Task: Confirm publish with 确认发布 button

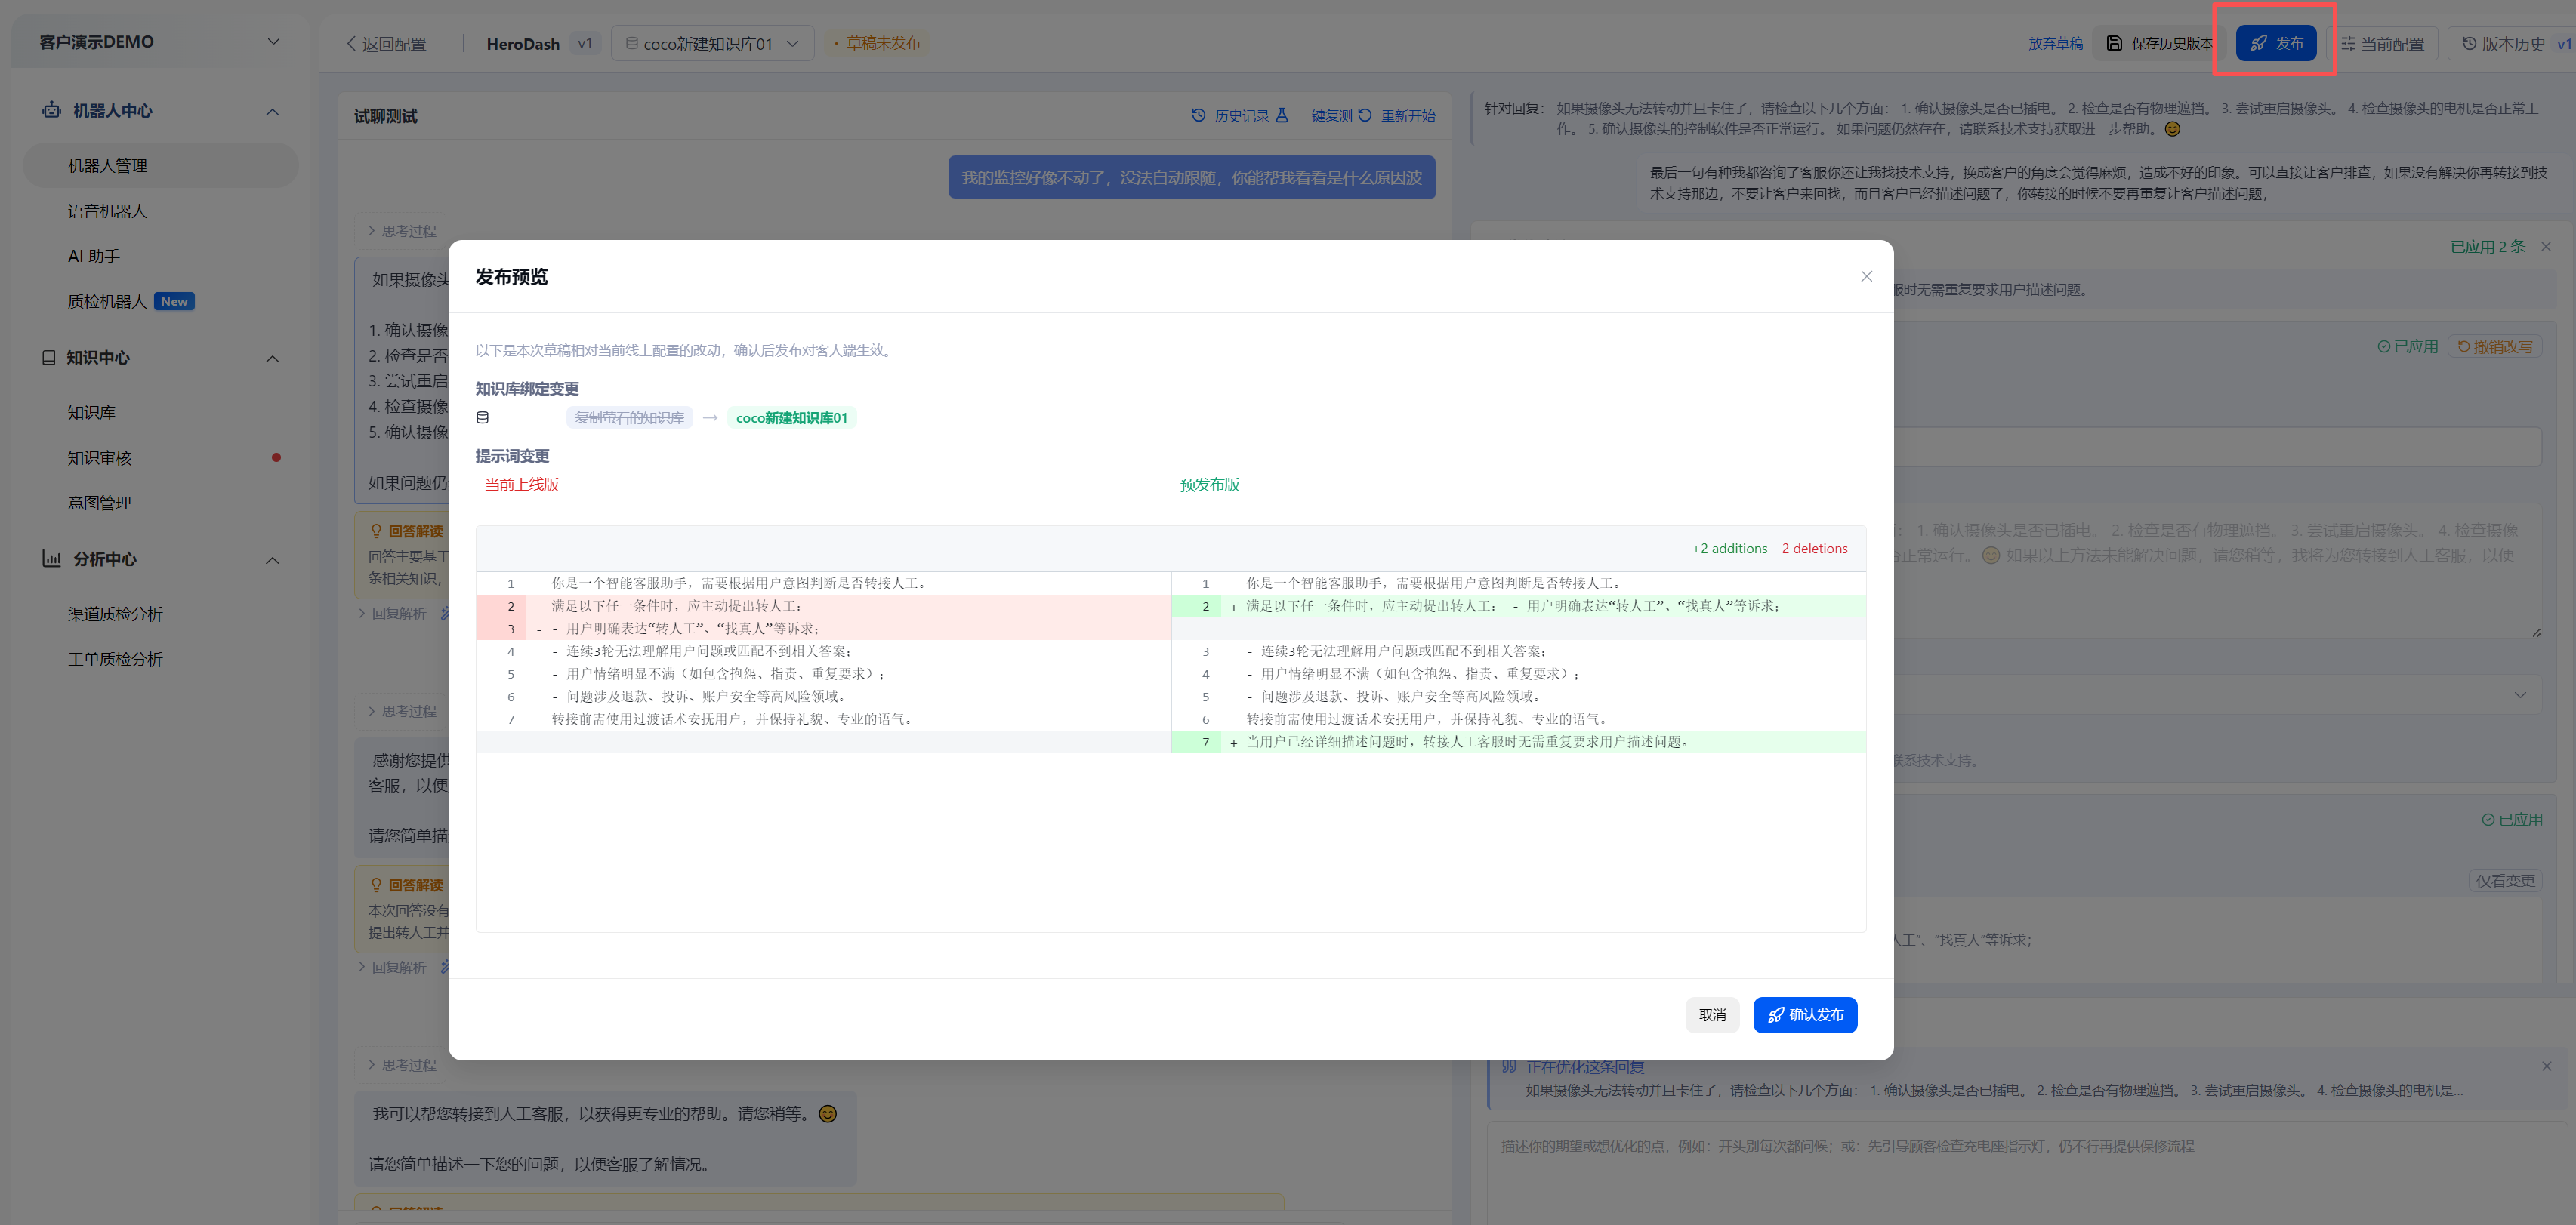Action: point(1804,1014)
